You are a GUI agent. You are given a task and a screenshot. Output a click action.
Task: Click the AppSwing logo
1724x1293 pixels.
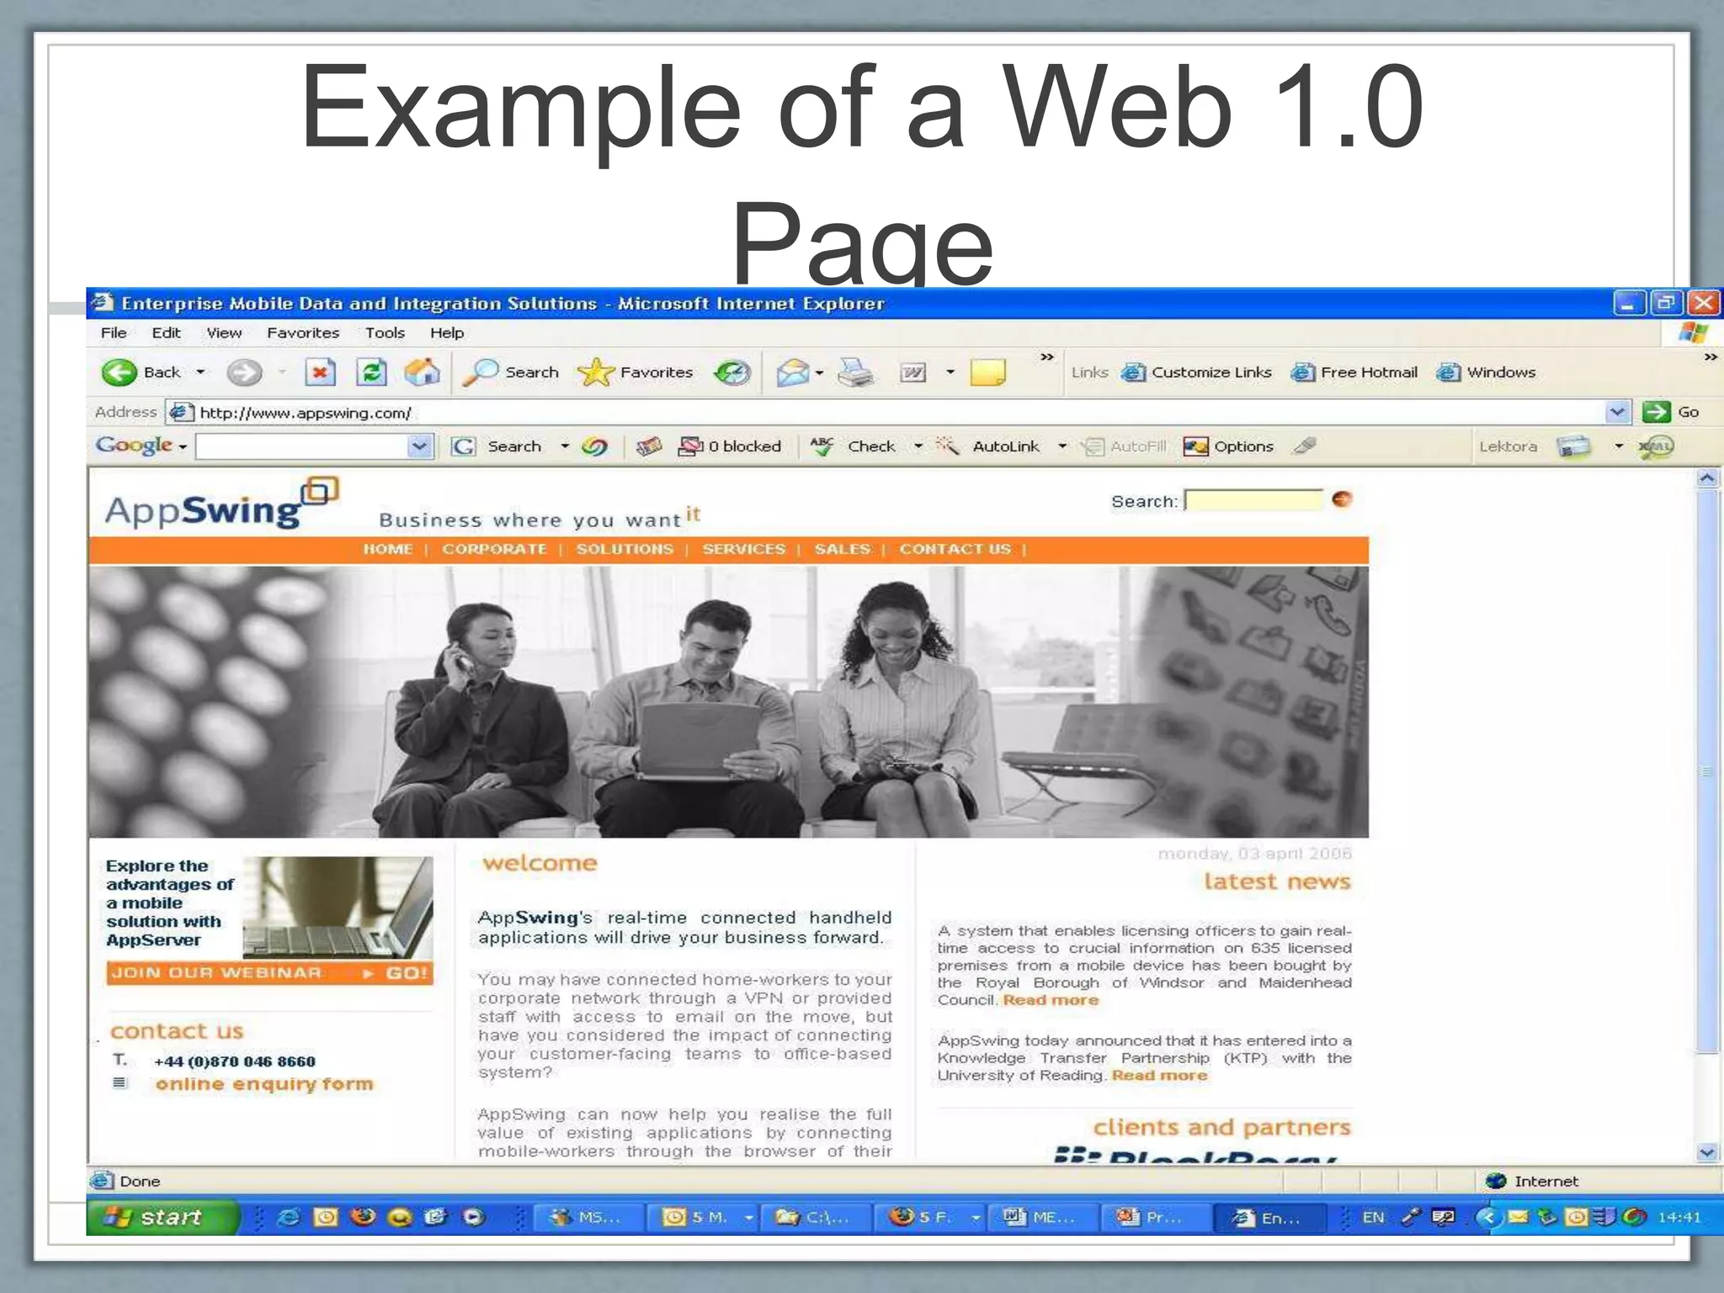tap(221, 503)
